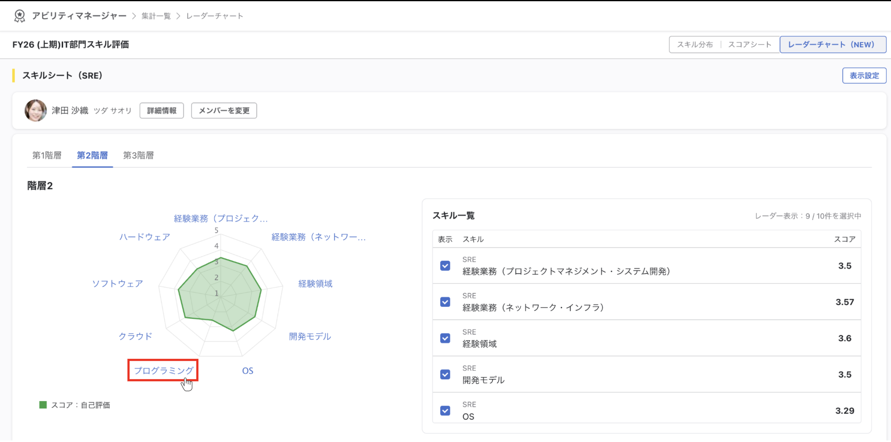
Task: Switch to 第3階層 tab
Action: (138, 156)
